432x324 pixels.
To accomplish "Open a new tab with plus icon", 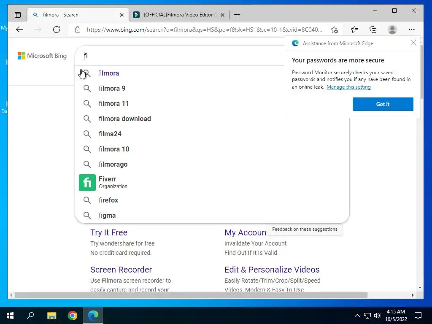I will click(237, 15).
